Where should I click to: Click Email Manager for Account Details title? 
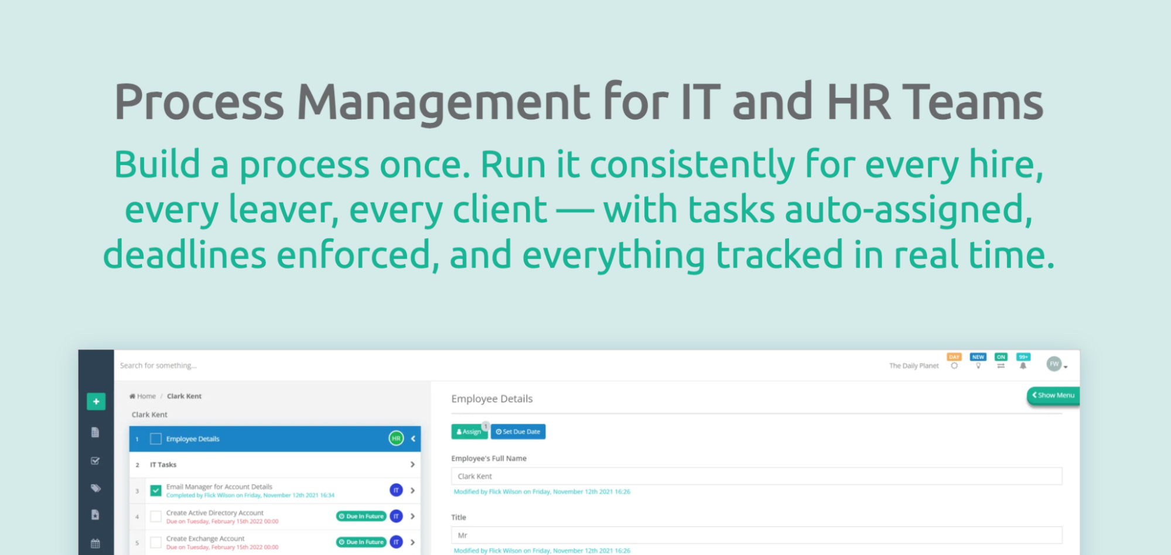click(x=219, y=487)
